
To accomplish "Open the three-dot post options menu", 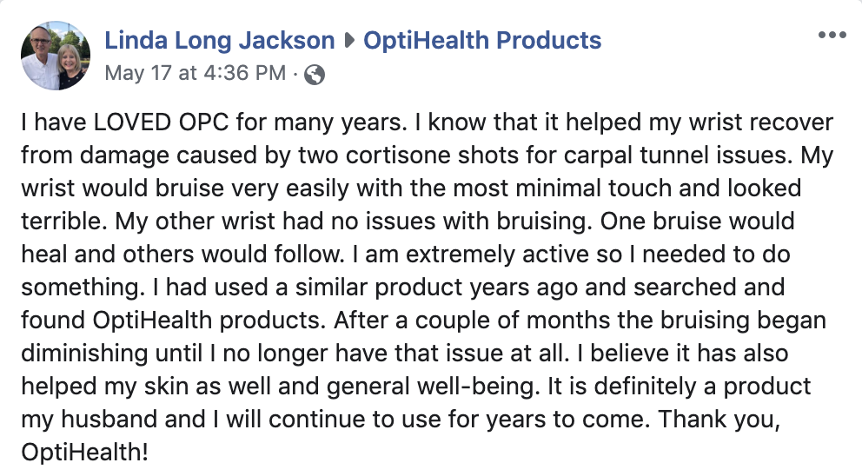I will click(832, 35).
